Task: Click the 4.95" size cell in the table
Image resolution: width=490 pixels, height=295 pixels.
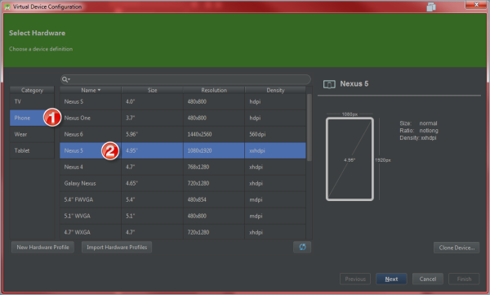Action: 152,150
